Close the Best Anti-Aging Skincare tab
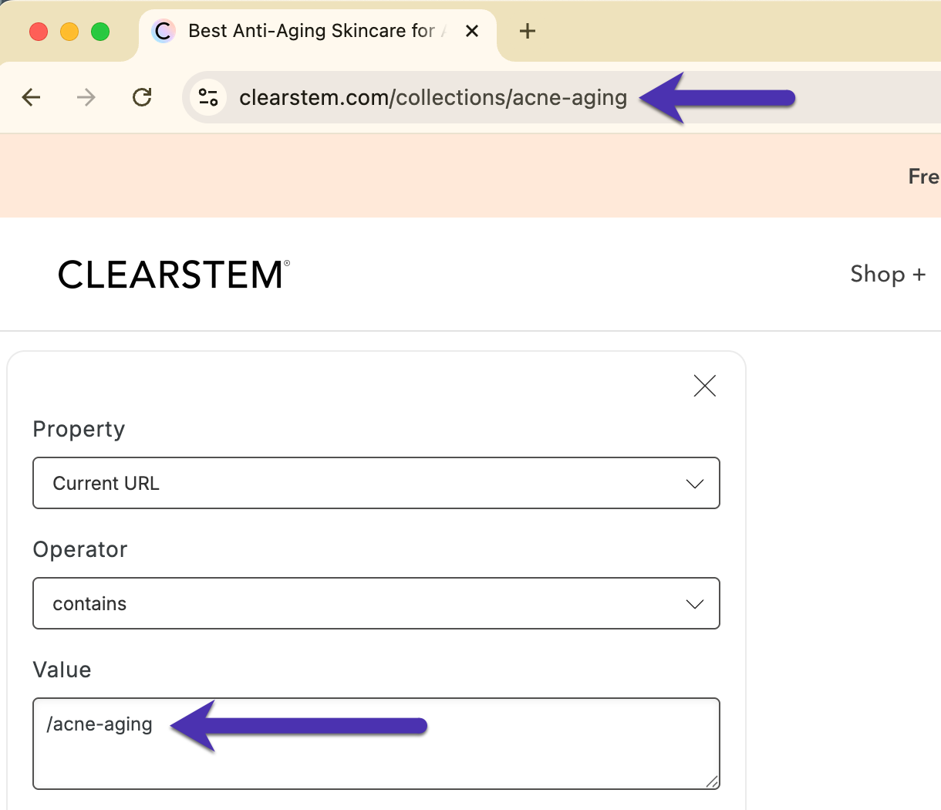The image size is (941, 810). (x=472, y=31)
